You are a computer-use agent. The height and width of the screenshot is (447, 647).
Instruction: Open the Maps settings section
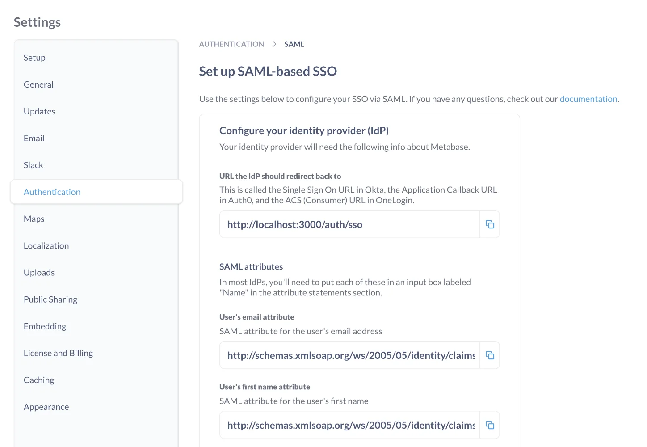tap(34, 219)
